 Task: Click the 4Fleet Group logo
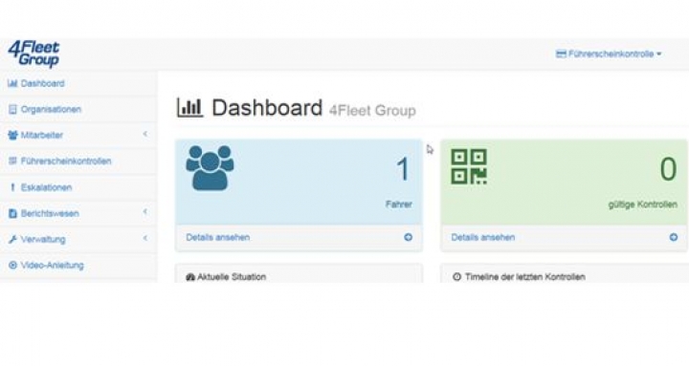tap(33, 54)
